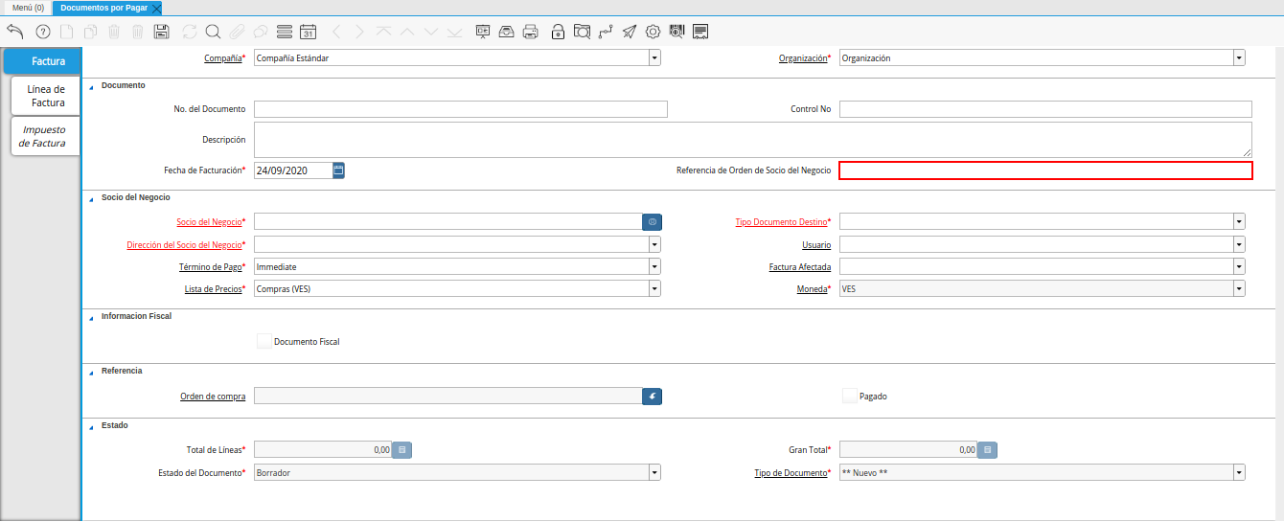Expand the Lista de Precios dropdown

click(654, 288)
